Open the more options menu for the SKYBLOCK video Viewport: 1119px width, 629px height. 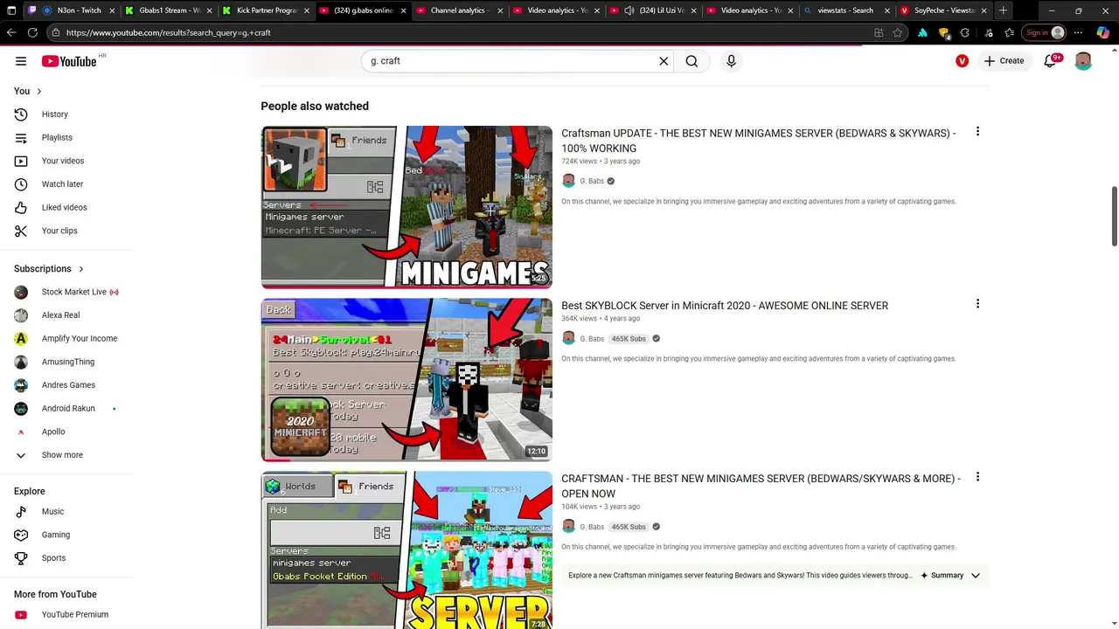pos(977,304)
